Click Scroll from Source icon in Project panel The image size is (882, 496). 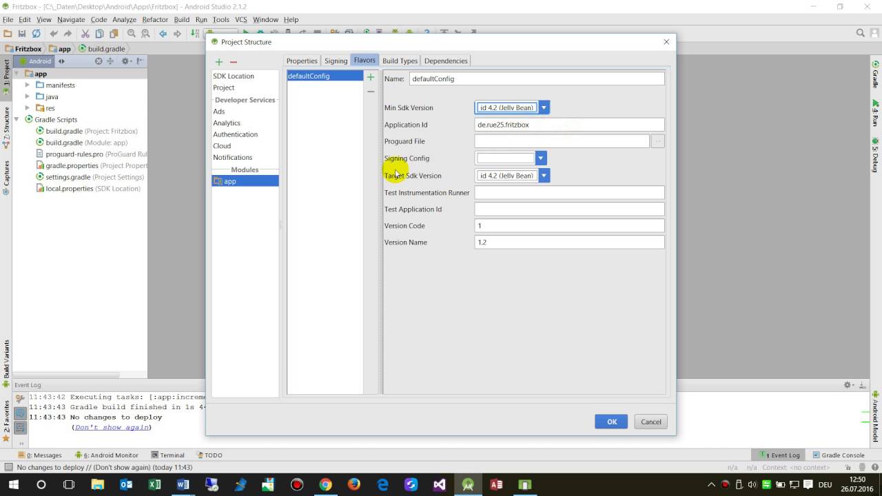point(99,61)
